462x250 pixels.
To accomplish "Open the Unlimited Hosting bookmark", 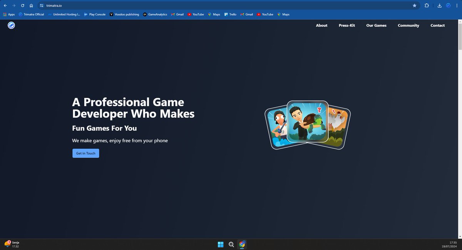I will pos(64,14).
